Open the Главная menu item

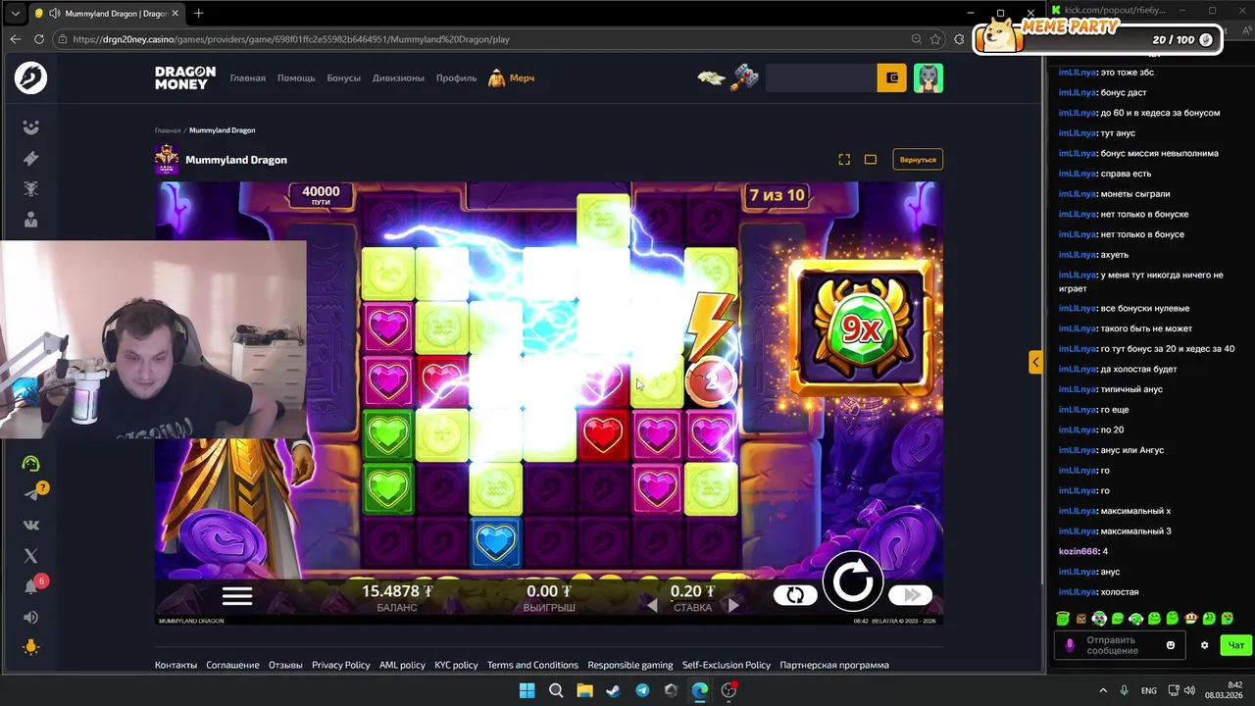pyautogui.click(x=248, y=77)
